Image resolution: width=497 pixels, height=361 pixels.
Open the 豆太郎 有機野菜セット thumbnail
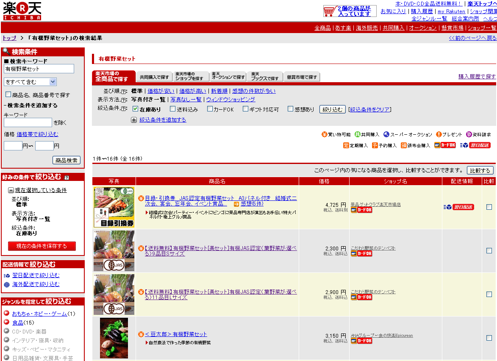point(114,338)
